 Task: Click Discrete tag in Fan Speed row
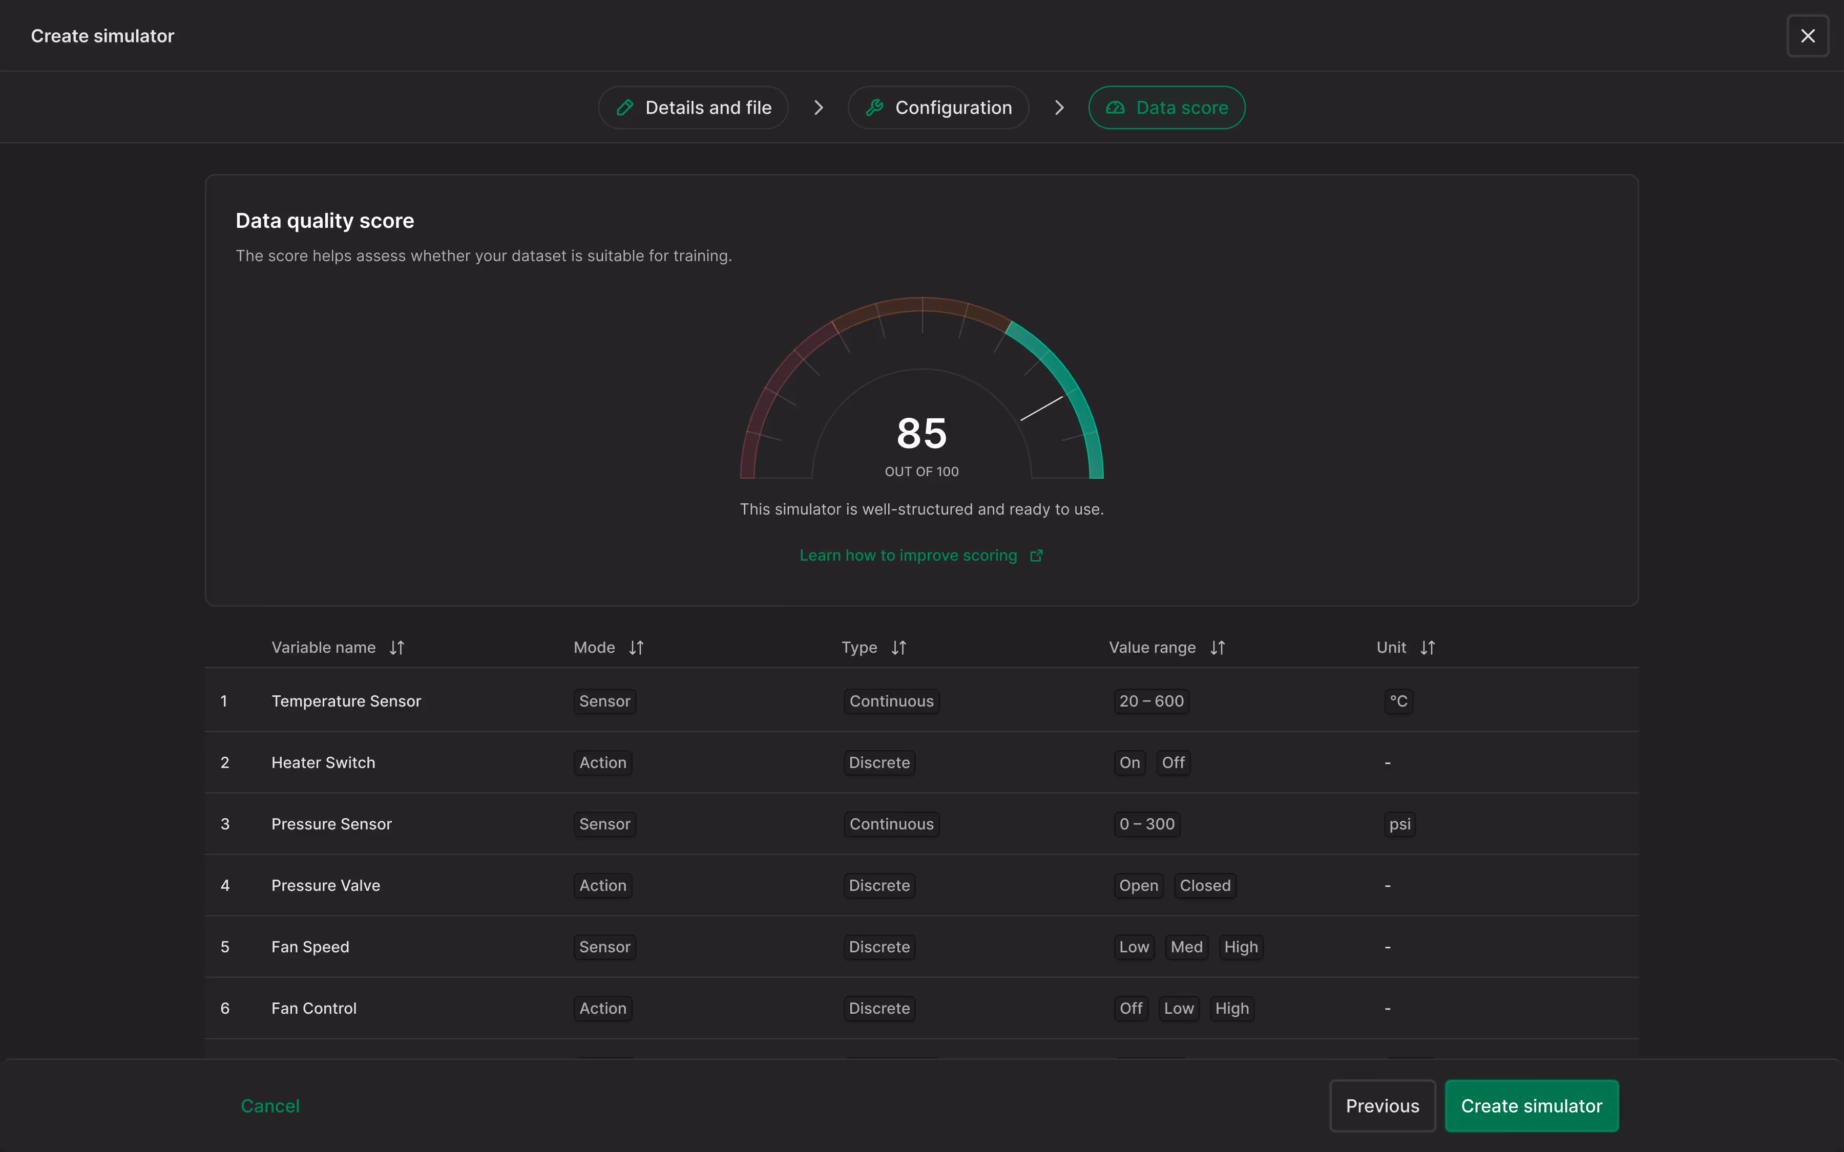click(879, 947)
